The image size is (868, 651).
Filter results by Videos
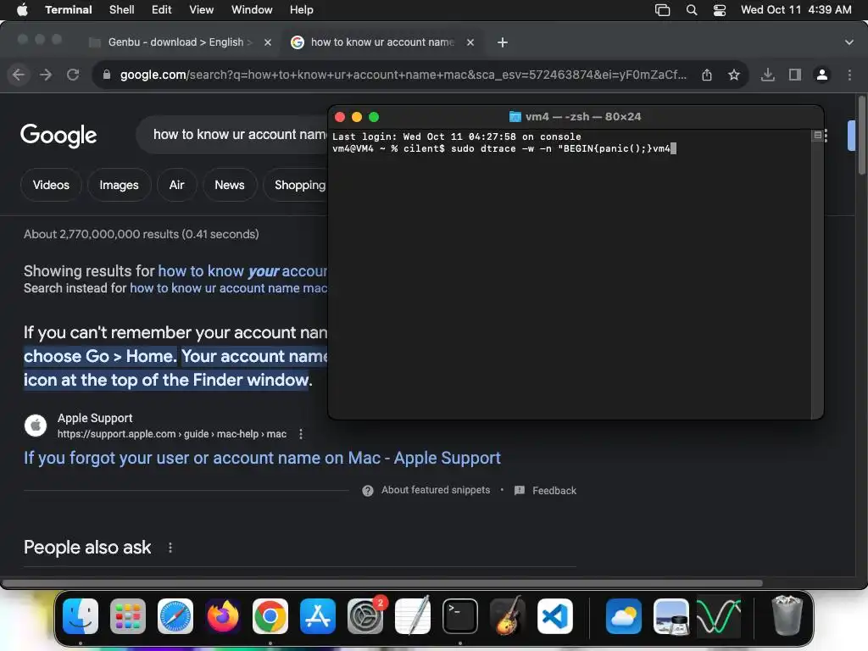click(51, 185)
